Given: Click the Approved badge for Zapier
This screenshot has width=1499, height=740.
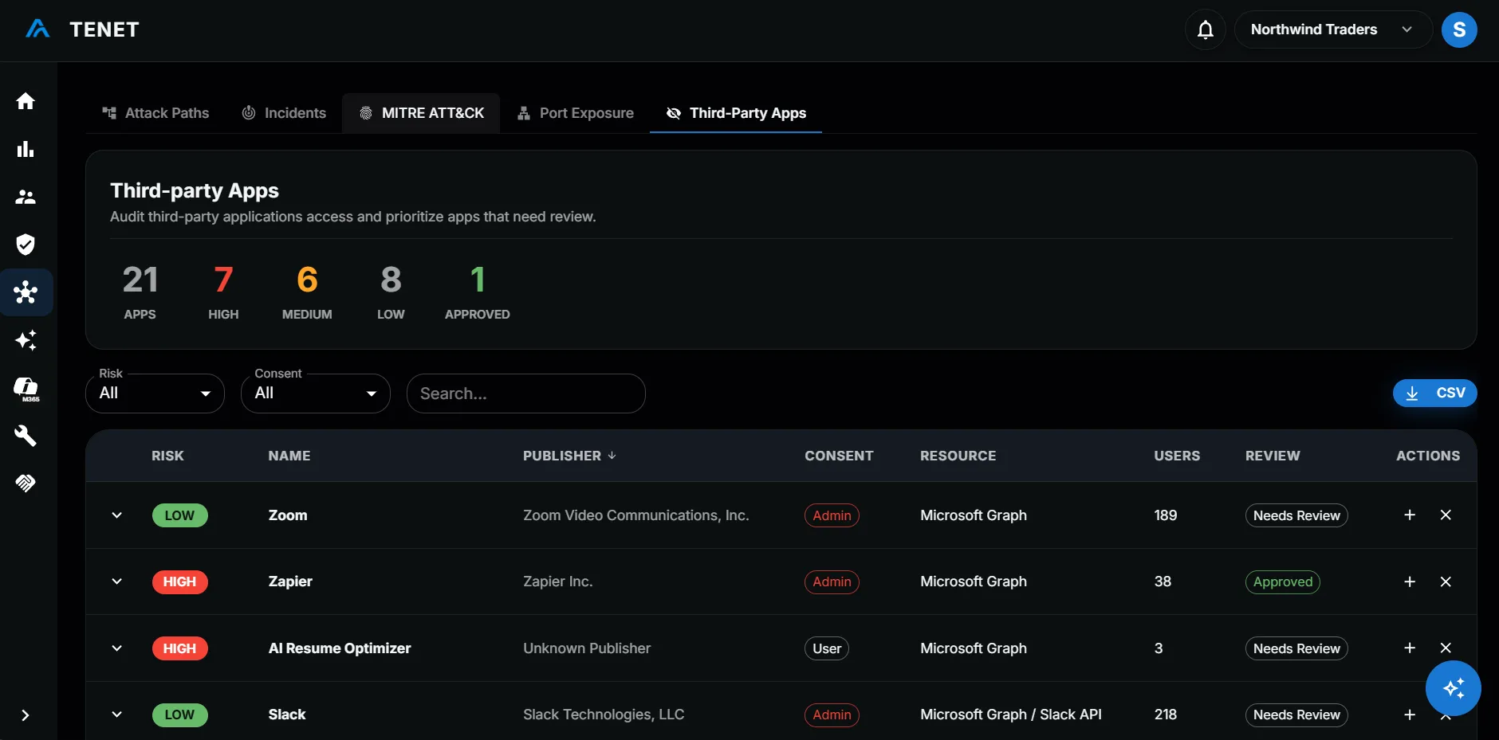Looking at the screenshot, I should [1283, 581].
